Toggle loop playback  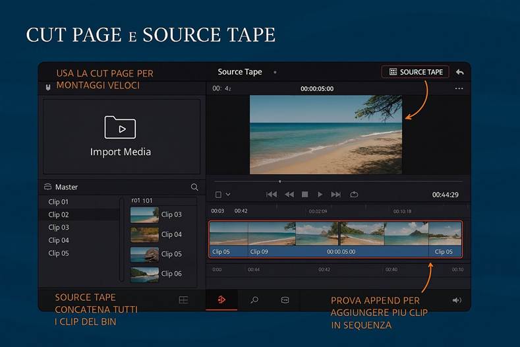pyautogui.click(x=354, y=195)
